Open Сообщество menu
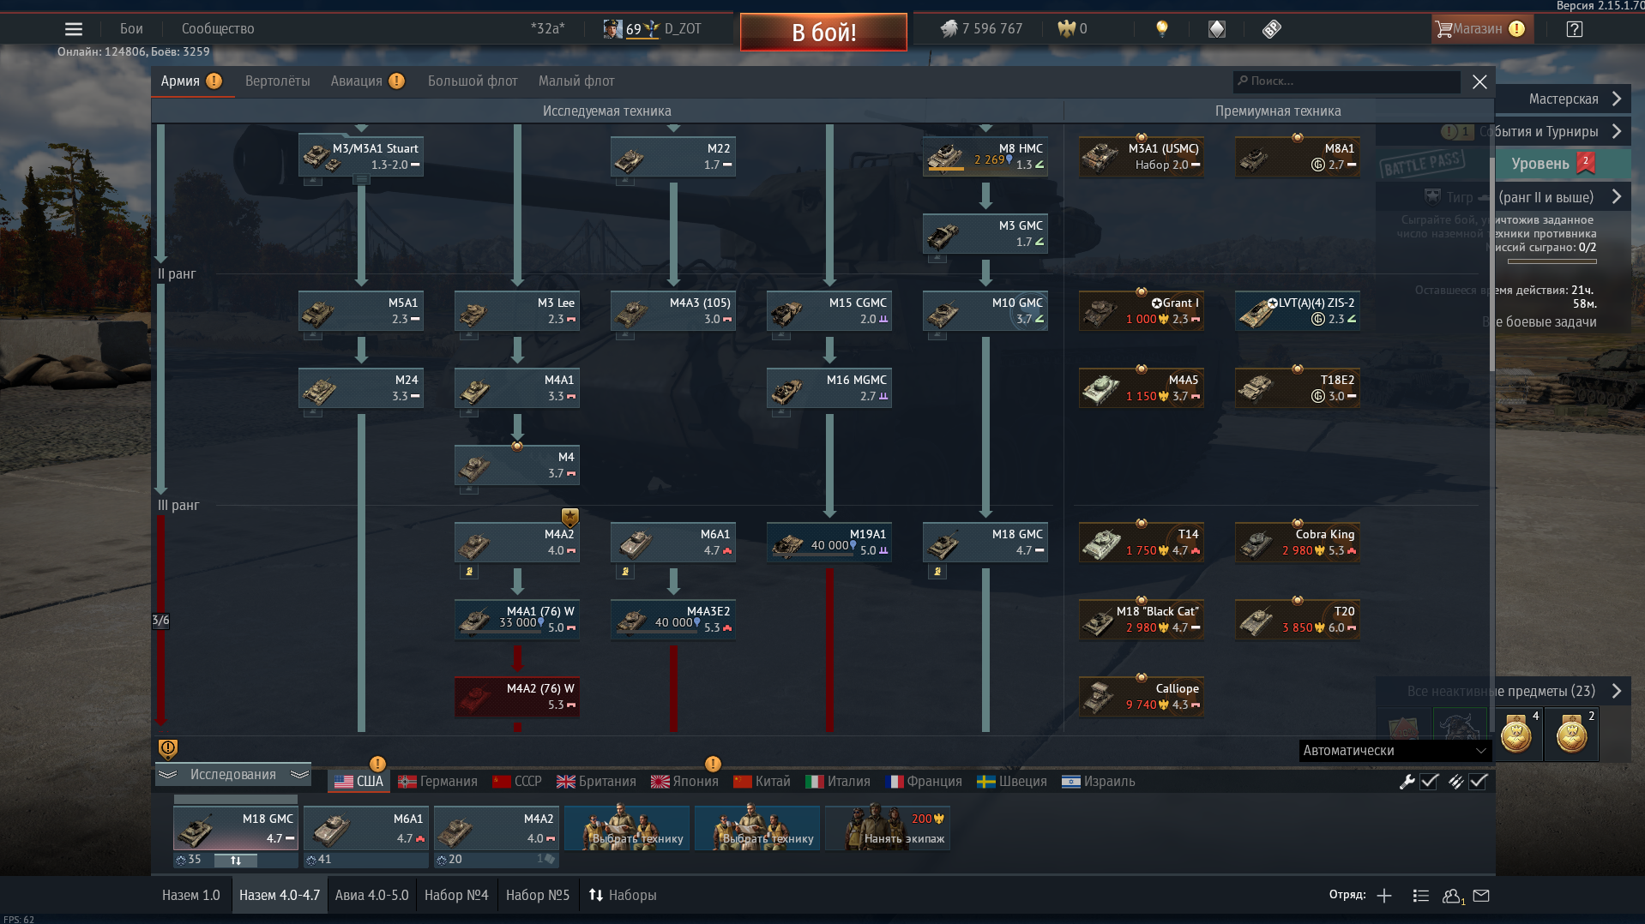This screenshot has width=1645, height=924. [218, 29]
